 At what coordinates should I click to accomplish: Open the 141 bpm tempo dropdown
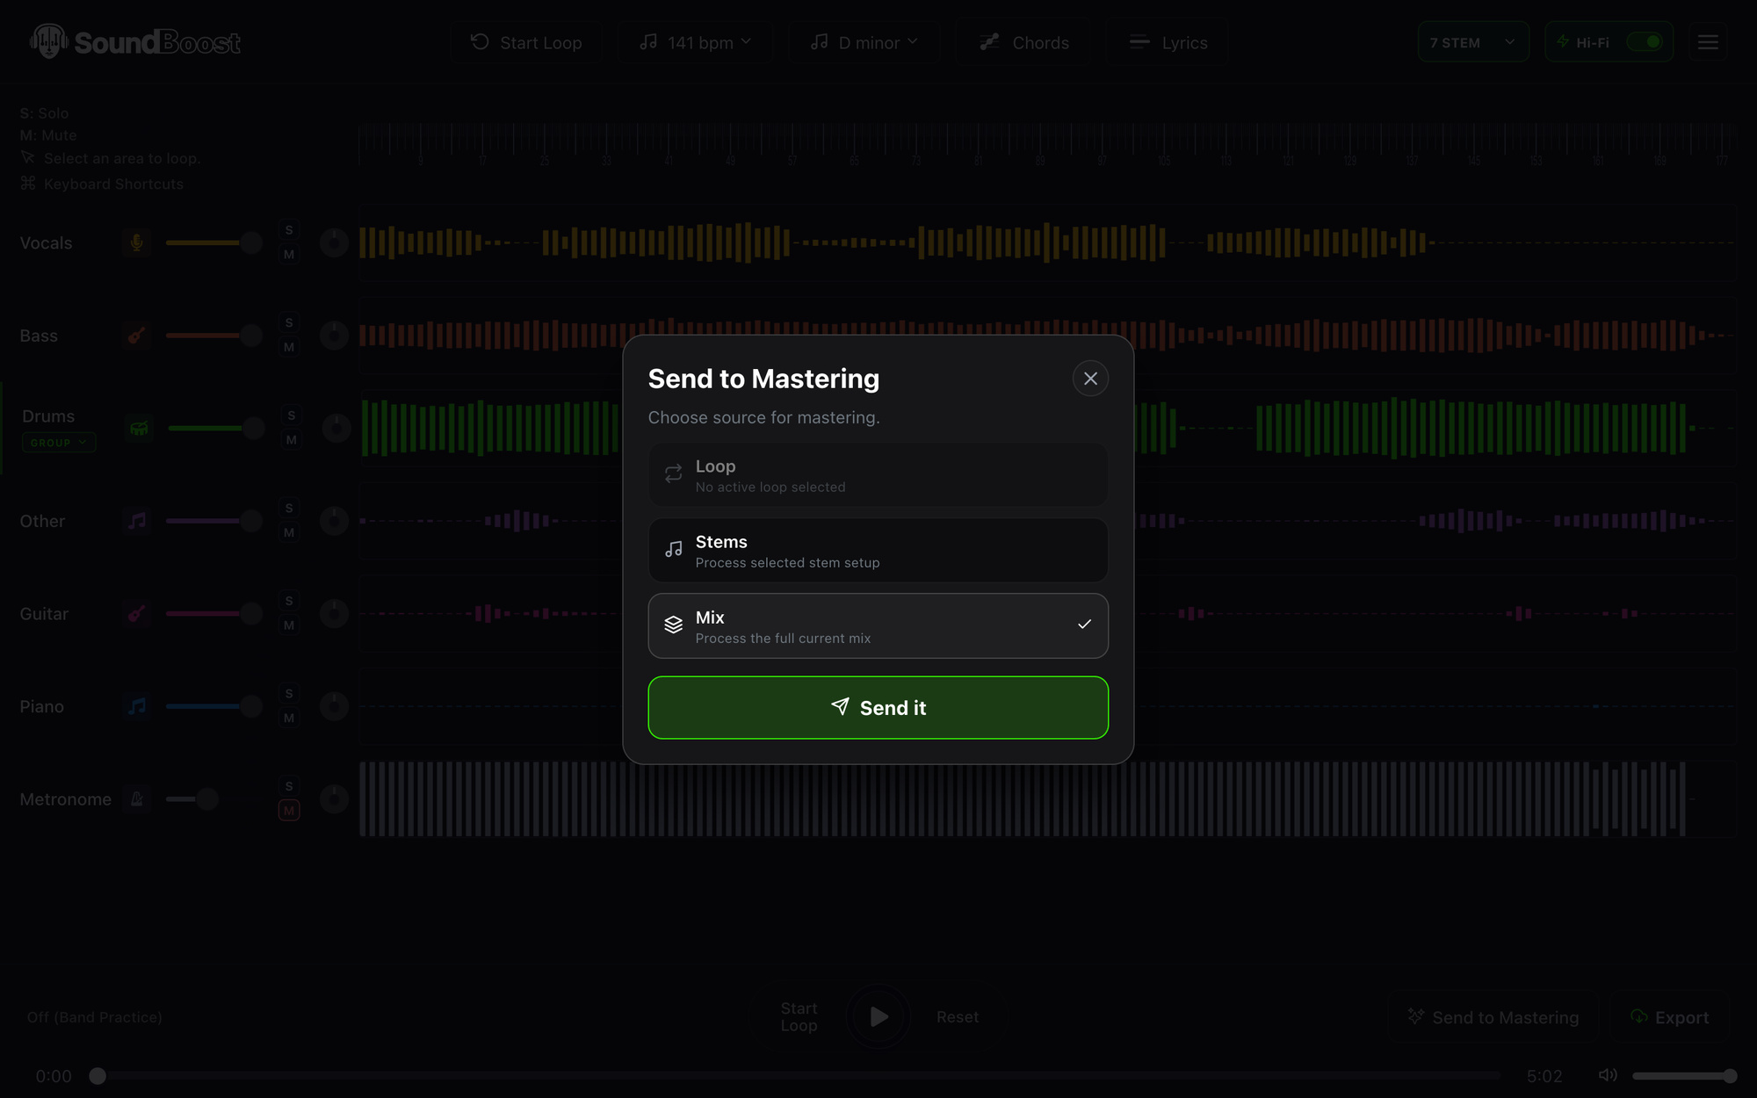694,42
